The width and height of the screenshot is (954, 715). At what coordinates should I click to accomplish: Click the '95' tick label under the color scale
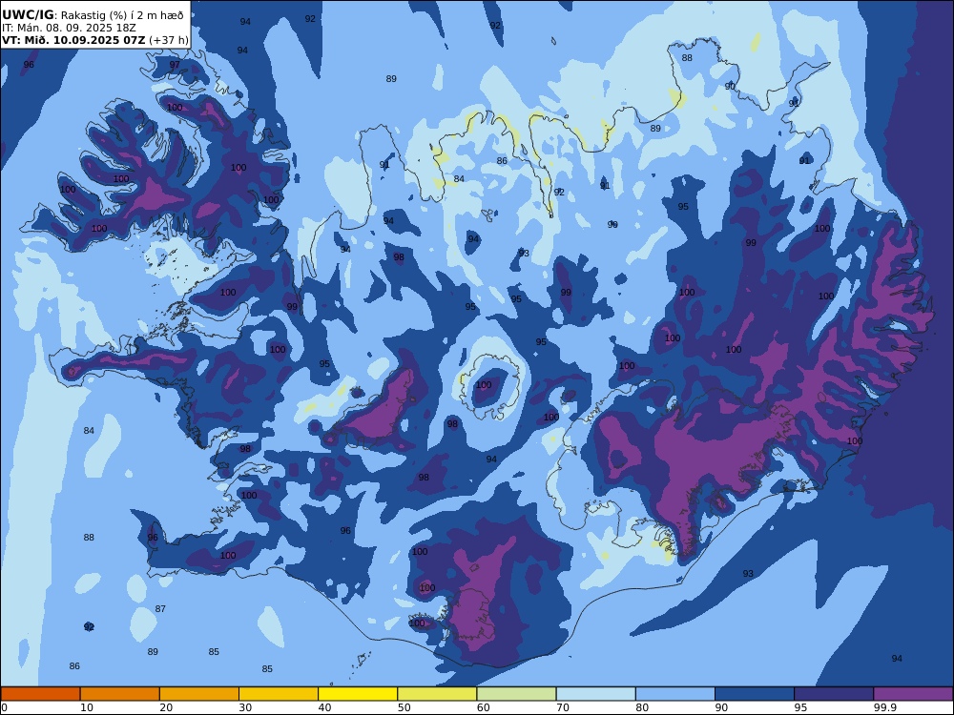(x=800, y=707)
